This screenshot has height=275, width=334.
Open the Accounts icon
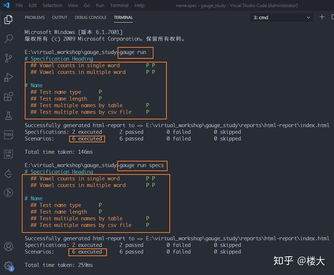8,247
